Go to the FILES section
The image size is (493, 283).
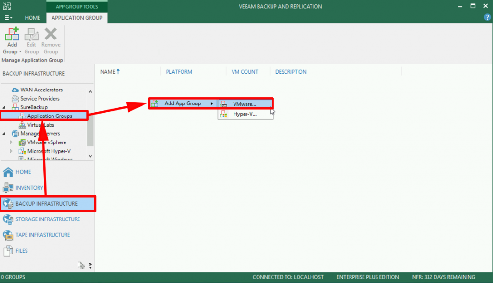tap(8, 251)
